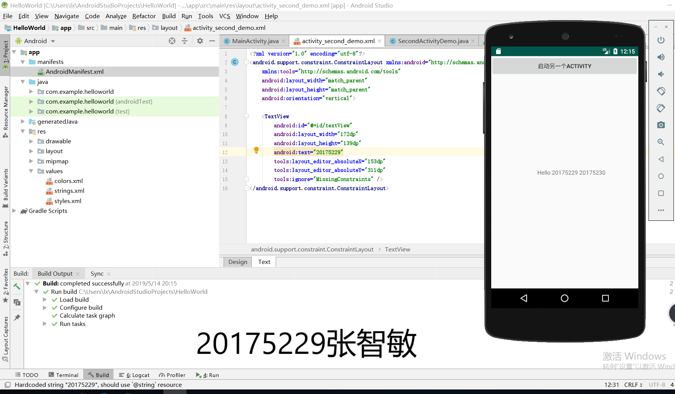Image resolution: width=675 pixels, height=394 pixels.
Task: Open Project panel settings gear
Action: coord(200,41)
